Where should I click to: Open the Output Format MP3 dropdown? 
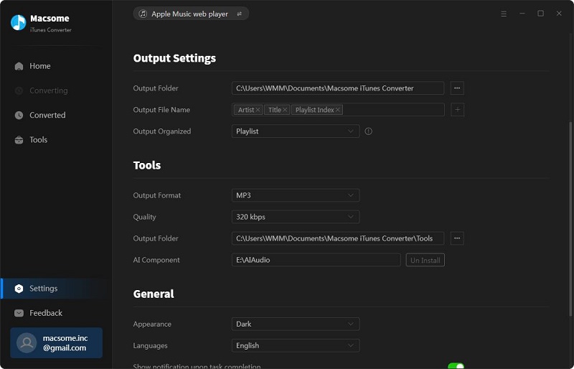coord(296,195)
